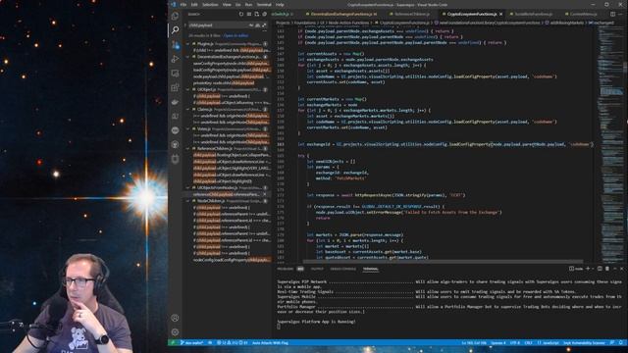Click errors and warnings count in status bar

(233, 343)
